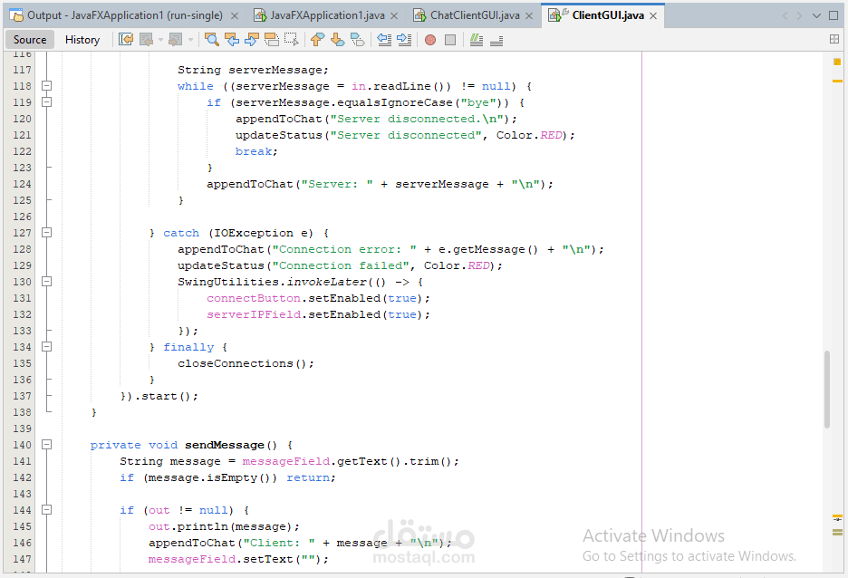Collapse the sendMessage method fold at line 140
This screenshot has height=578, width=848.
click(x=47, y=445)
